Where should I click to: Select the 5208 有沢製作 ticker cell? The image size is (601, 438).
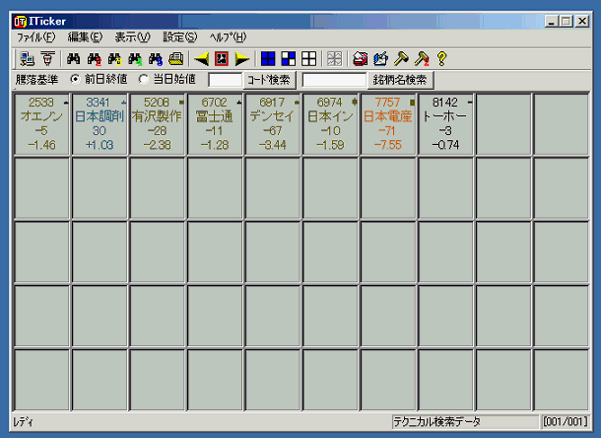pos(158,124)
